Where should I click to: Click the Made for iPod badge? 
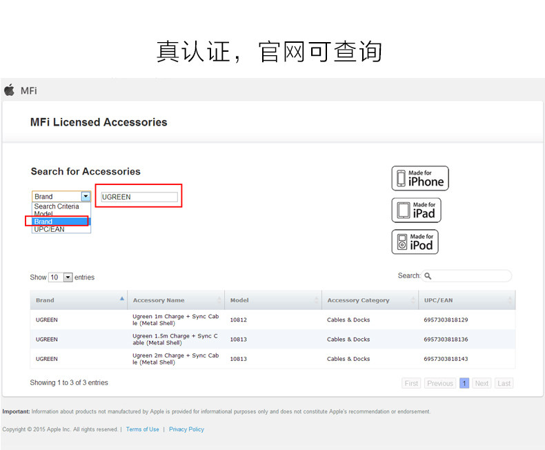(x=415, y=242)
